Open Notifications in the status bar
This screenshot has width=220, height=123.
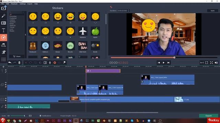coord(45,116)
